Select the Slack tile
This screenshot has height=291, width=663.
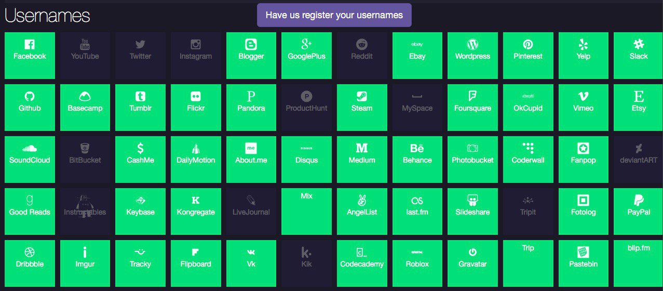tap(639, 56)
